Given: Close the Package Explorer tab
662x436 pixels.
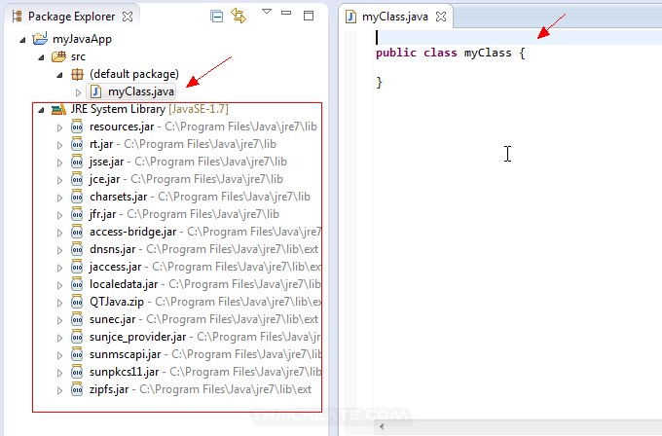Looking at the screenshot, I should click(128, 17).
